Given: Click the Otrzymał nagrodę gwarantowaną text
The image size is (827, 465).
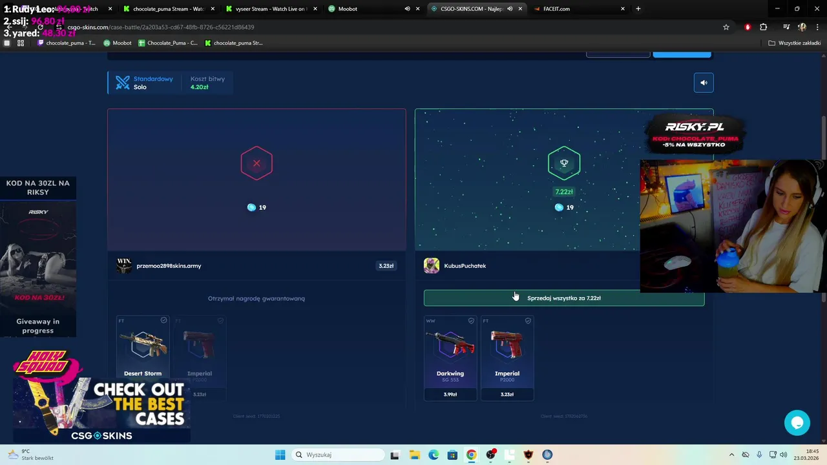Looking at the screenshot, I should (x=256, y=298).
